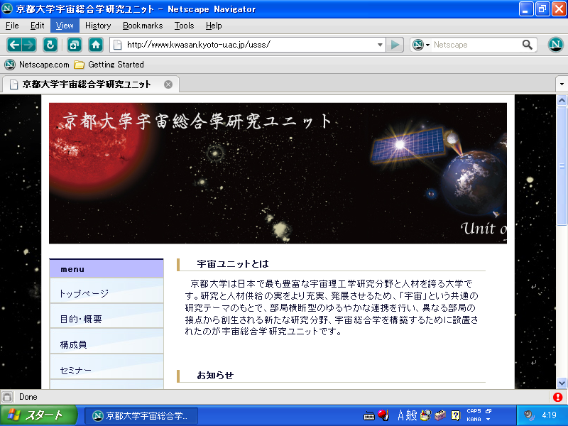Click the IME input mode A icon
The image size is (568, 426).
pyautogui.click(x=400, y=415)
